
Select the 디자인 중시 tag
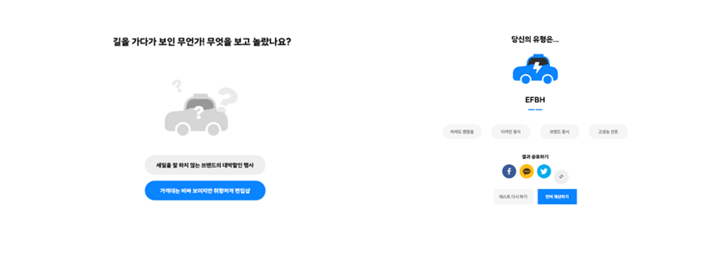(x=511, y=132)
